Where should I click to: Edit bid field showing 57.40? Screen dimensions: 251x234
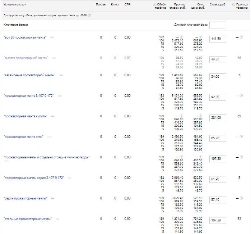(x=218, y=200)
